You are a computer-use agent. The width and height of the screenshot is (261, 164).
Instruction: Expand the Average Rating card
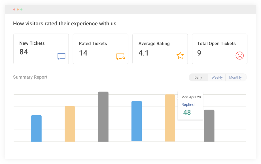coord(160,48)
